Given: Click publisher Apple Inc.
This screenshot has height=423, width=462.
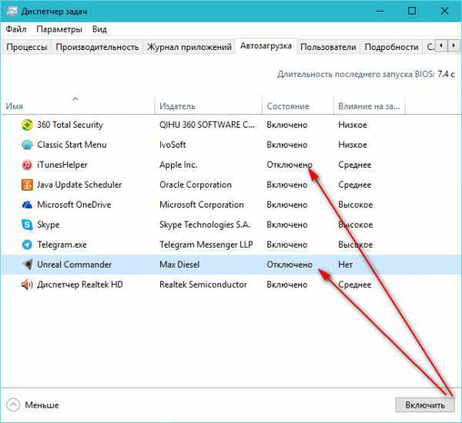Looking at the screenshot, I should click(179, 165).
